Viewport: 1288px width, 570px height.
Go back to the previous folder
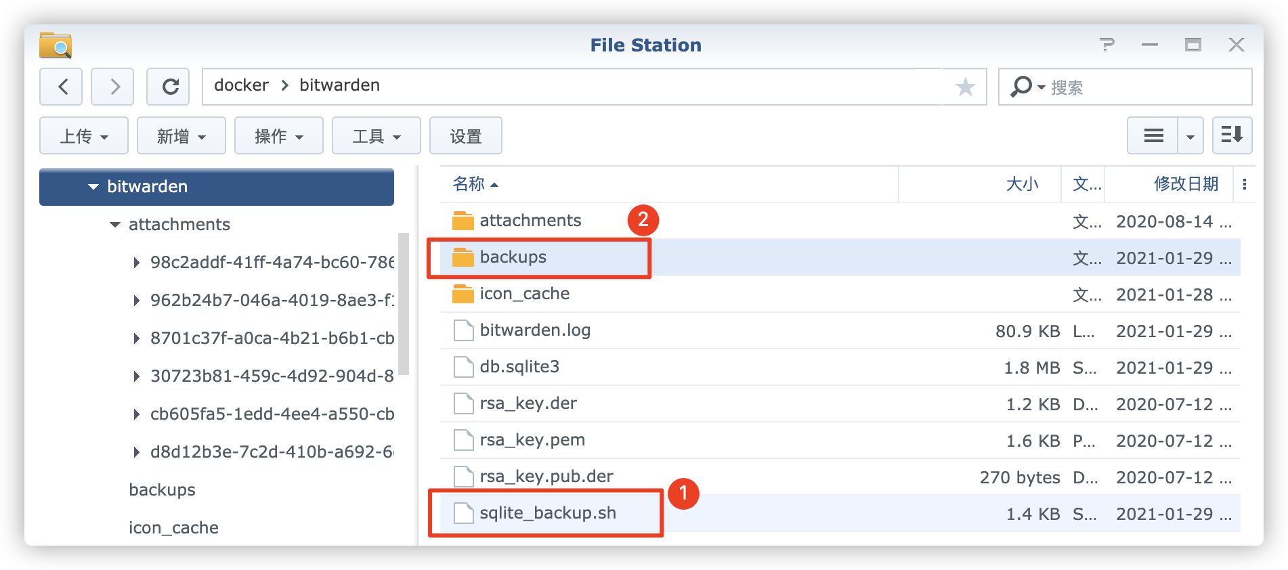61,87
